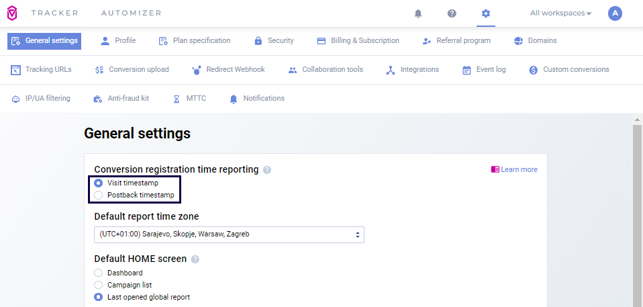Open Notifications settings section
This screenshot has width=643, height=307.
point(256,99)
